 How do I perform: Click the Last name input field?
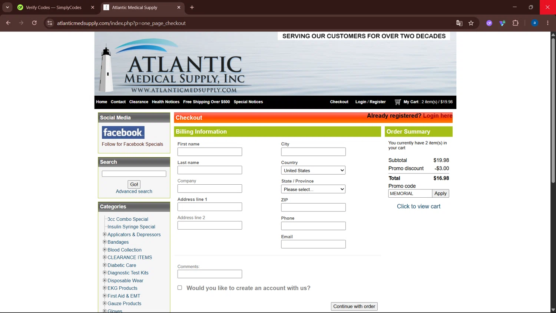[210, 170]
